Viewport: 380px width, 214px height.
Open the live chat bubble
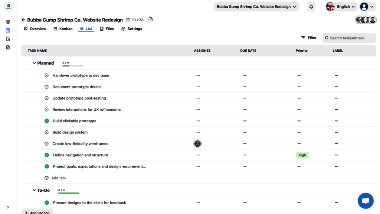365,201
